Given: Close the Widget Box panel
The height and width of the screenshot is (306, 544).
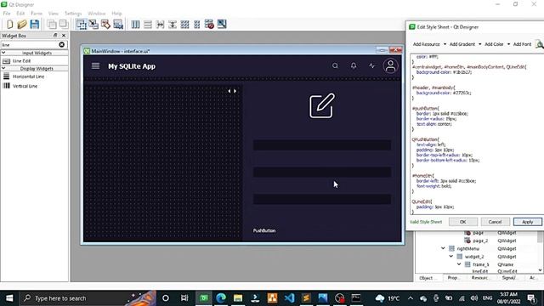Looking at the screenshot, I should coord(64,36).
